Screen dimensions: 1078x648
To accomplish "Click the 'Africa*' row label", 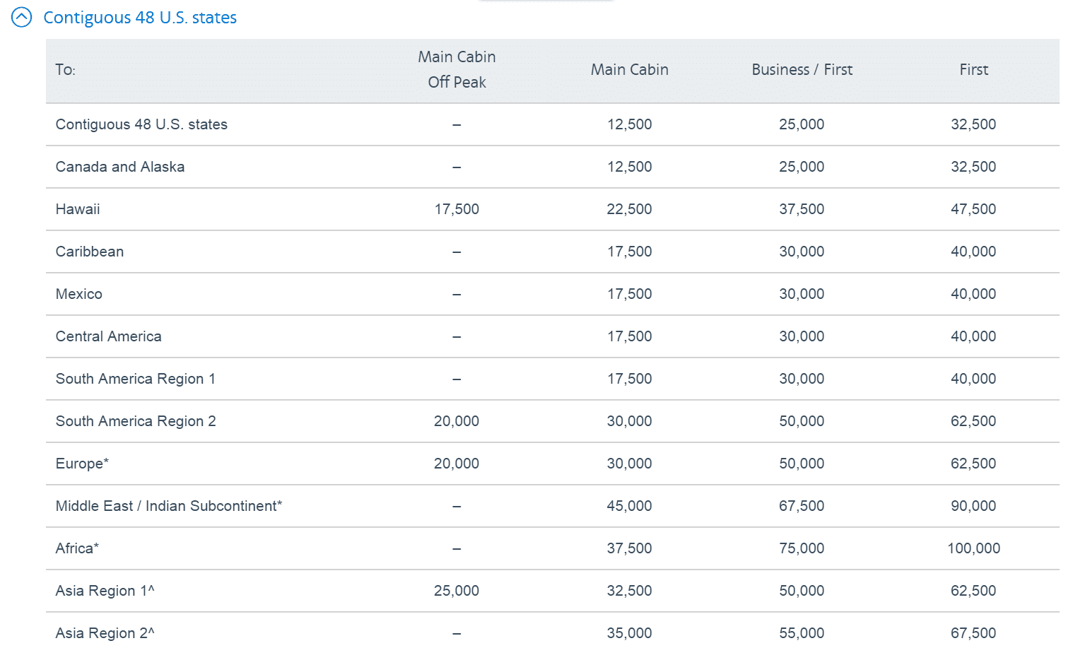I will tap(77, 548).
